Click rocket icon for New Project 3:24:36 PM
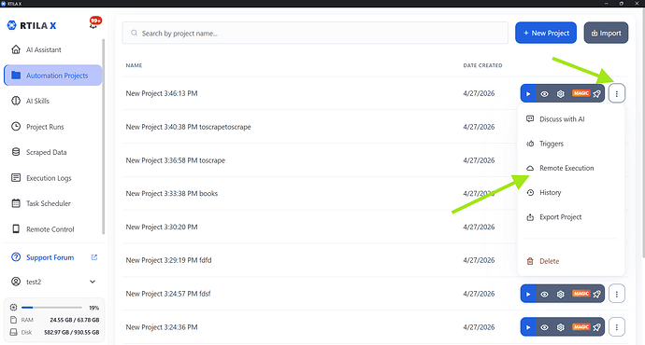The width and height of the screenshot is (645, 345). tap(597, 327)
